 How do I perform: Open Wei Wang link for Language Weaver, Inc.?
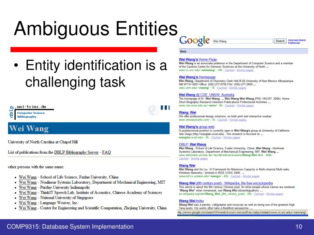[28, 203]
